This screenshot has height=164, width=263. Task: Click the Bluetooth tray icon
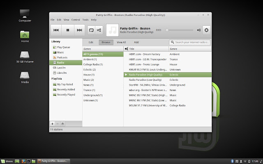[x=232, y=161]
